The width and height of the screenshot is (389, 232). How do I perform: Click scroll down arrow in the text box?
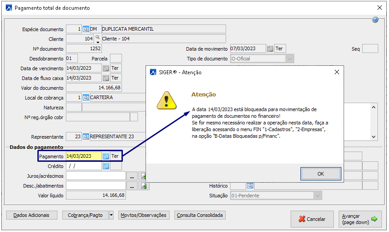[x=373, y=137]
